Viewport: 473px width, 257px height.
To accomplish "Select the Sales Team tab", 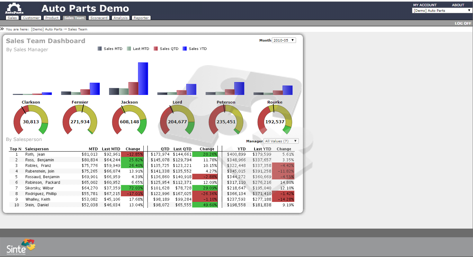I will (x=74, y=18).
